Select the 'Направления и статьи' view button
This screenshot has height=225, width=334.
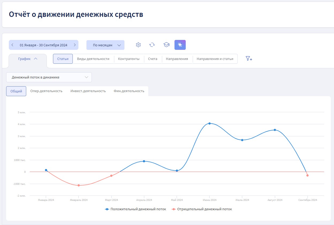click(x=215, y=59)
